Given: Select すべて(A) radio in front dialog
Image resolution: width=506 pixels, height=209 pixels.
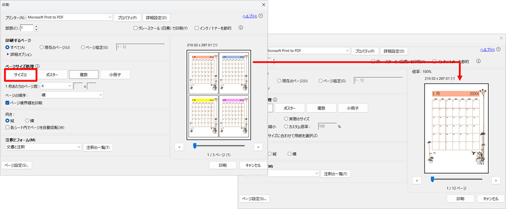Looking at the screenshot, I should coord(8,47).
